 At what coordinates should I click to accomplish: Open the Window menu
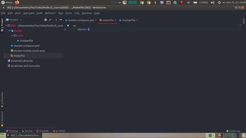(86, 13)
